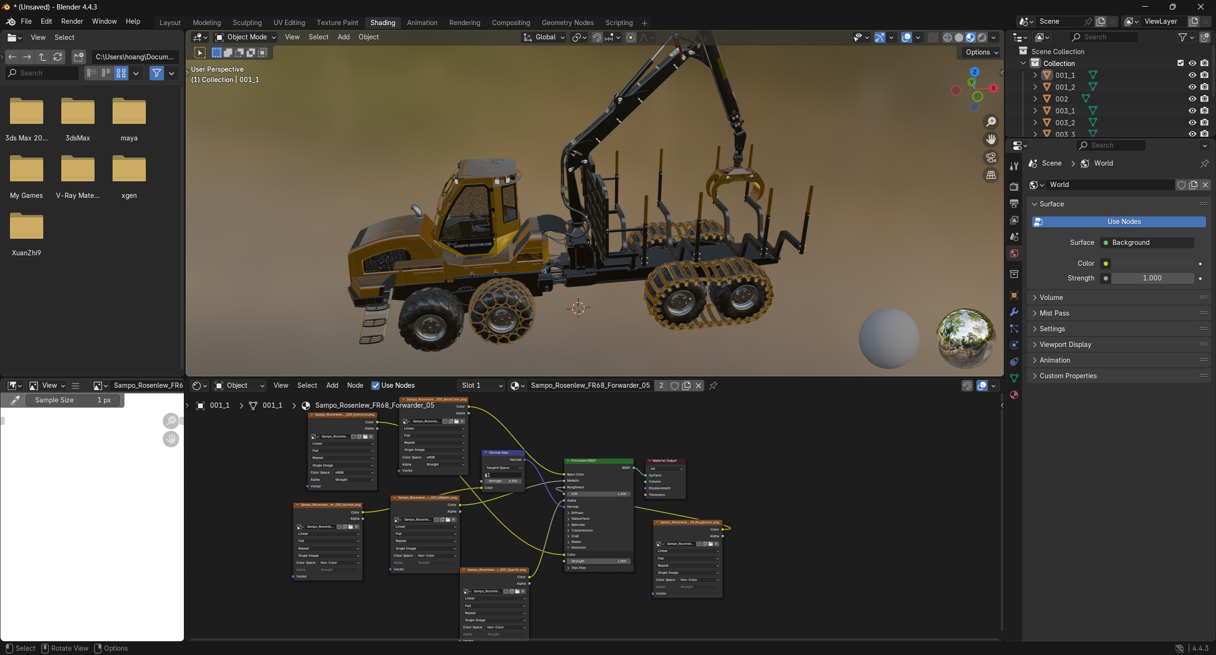The image size is (1216, 655).
Task: Switch to the UV Editing workspace
Action: pyautogui.click(x=289, y=23)
